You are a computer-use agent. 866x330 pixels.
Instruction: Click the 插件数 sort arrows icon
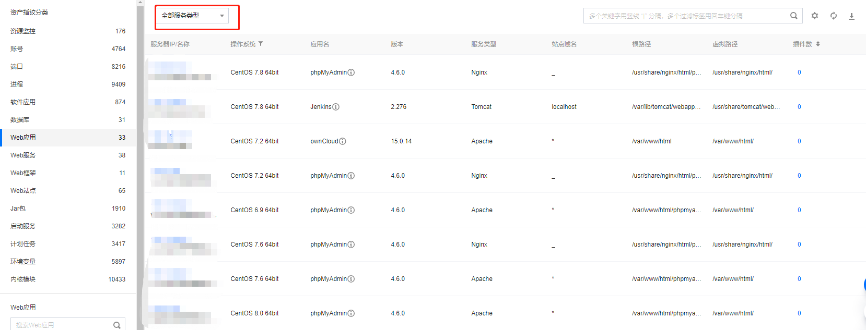pos(818,44)
